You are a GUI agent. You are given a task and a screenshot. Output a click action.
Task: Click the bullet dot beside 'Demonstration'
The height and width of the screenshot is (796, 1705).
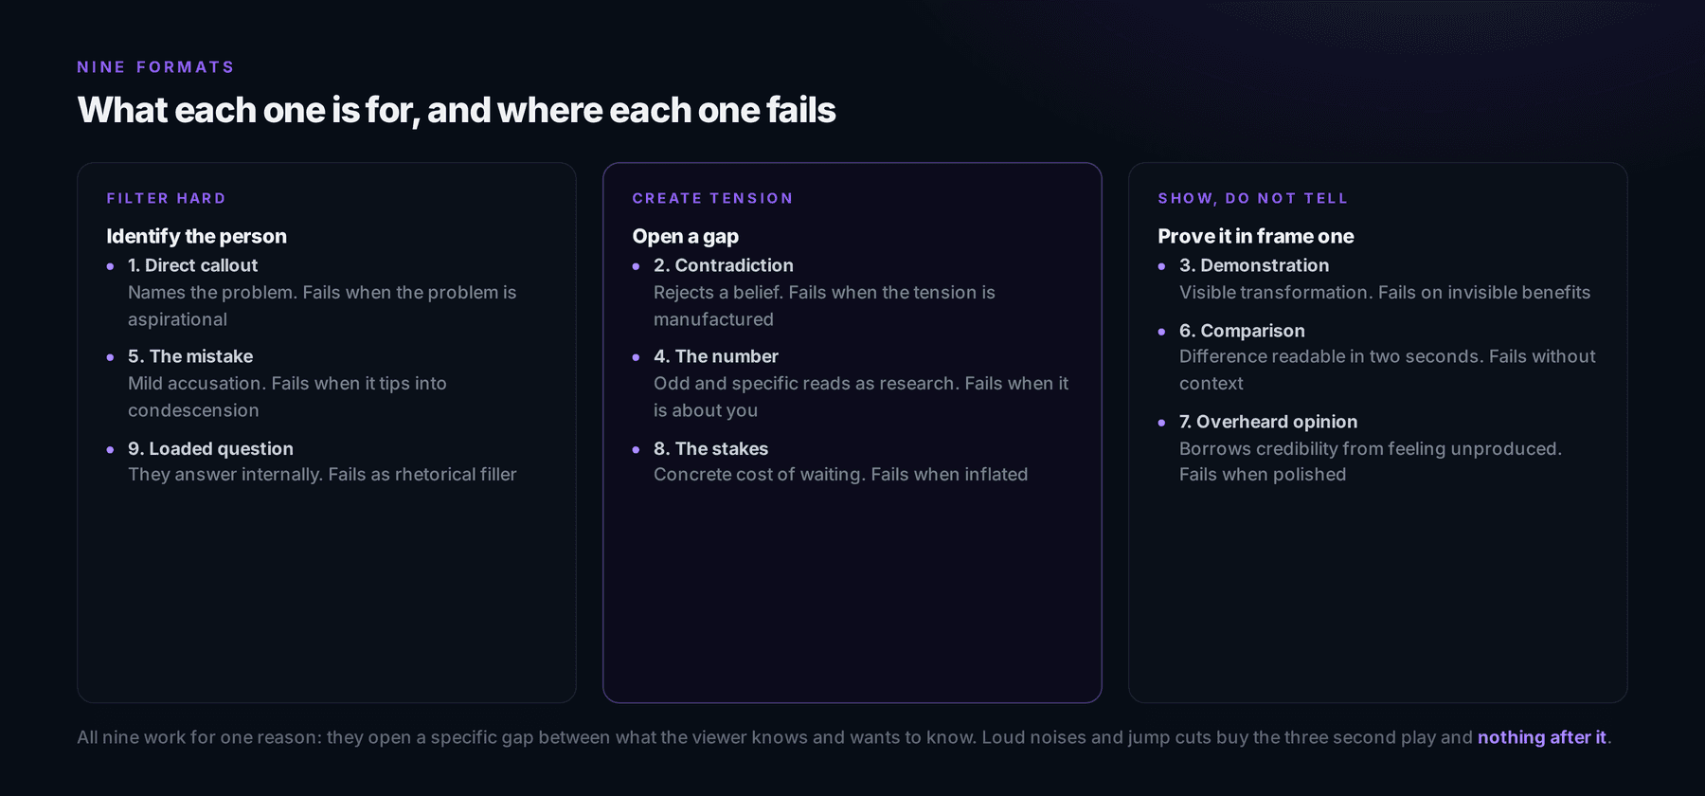(x=1161, y=266)
